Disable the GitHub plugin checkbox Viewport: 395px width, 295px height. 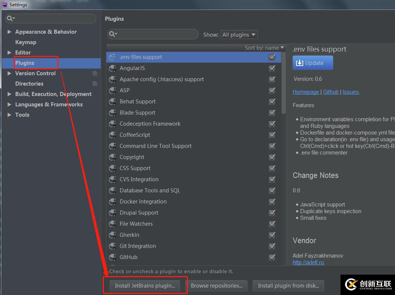(272, 257)
